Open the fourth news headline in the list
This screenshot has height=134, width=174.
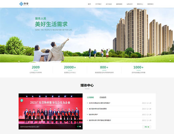coord(100,120)
